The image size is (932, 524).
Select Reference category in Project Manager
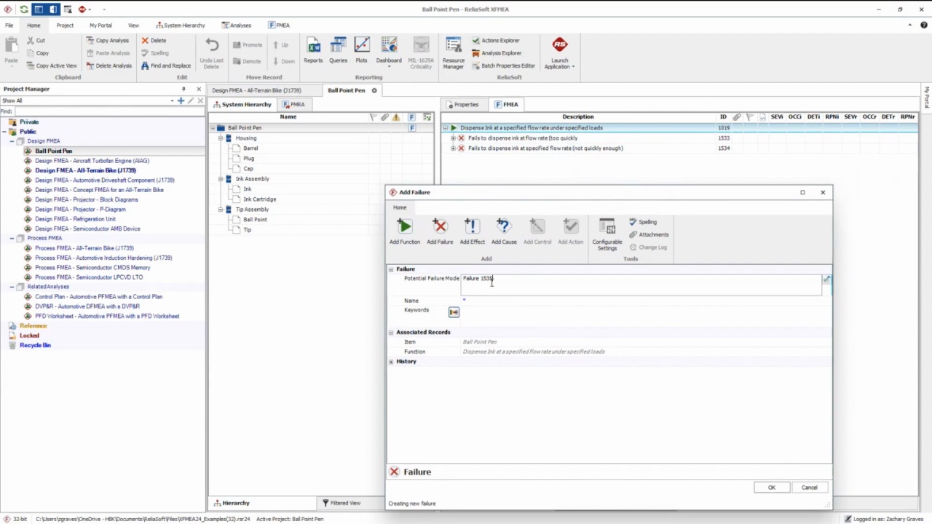pyautogui.click(x=33, y=326)
